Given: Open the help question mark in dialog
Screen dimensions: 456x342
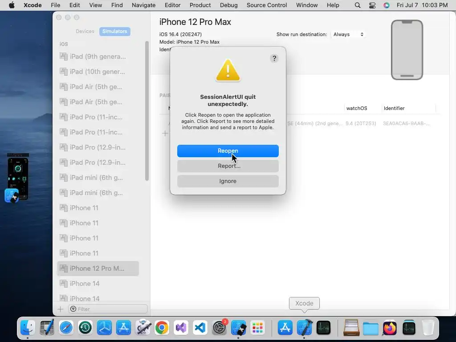Looking at the screenshot, I should (x=274, y=58).
